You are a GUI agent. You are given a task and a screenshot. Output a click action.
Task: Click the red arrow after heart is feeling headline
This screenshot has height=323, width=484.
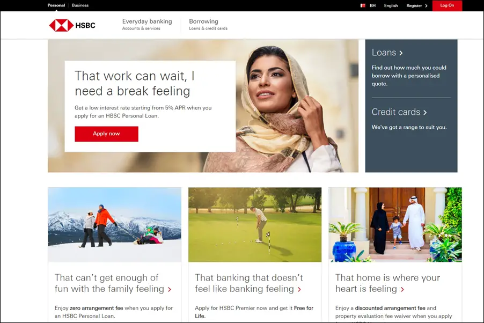402,289
